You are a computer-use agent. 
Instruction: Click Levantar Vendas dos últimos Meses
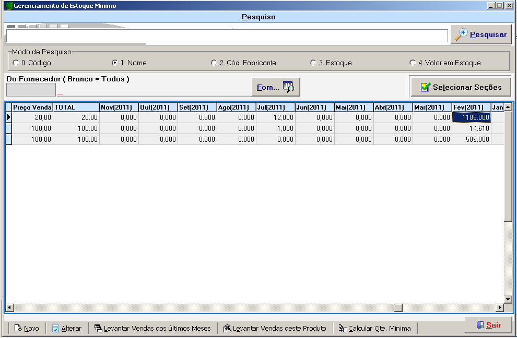tap(152, 328)
